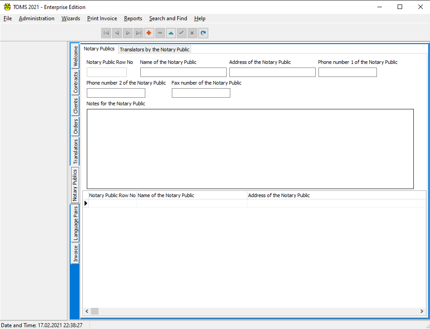Insert a new record with plus icon

tap(149, 33)
